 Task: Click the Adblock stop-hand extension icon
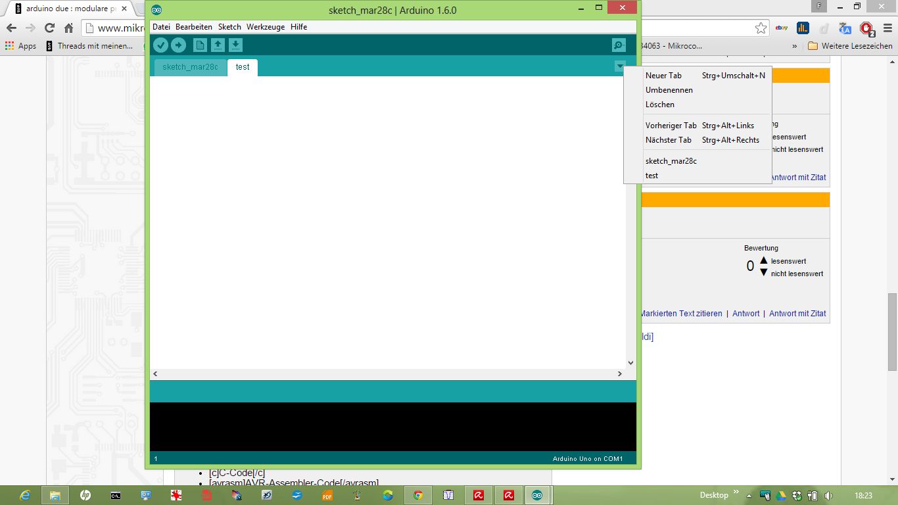point(866,29)
